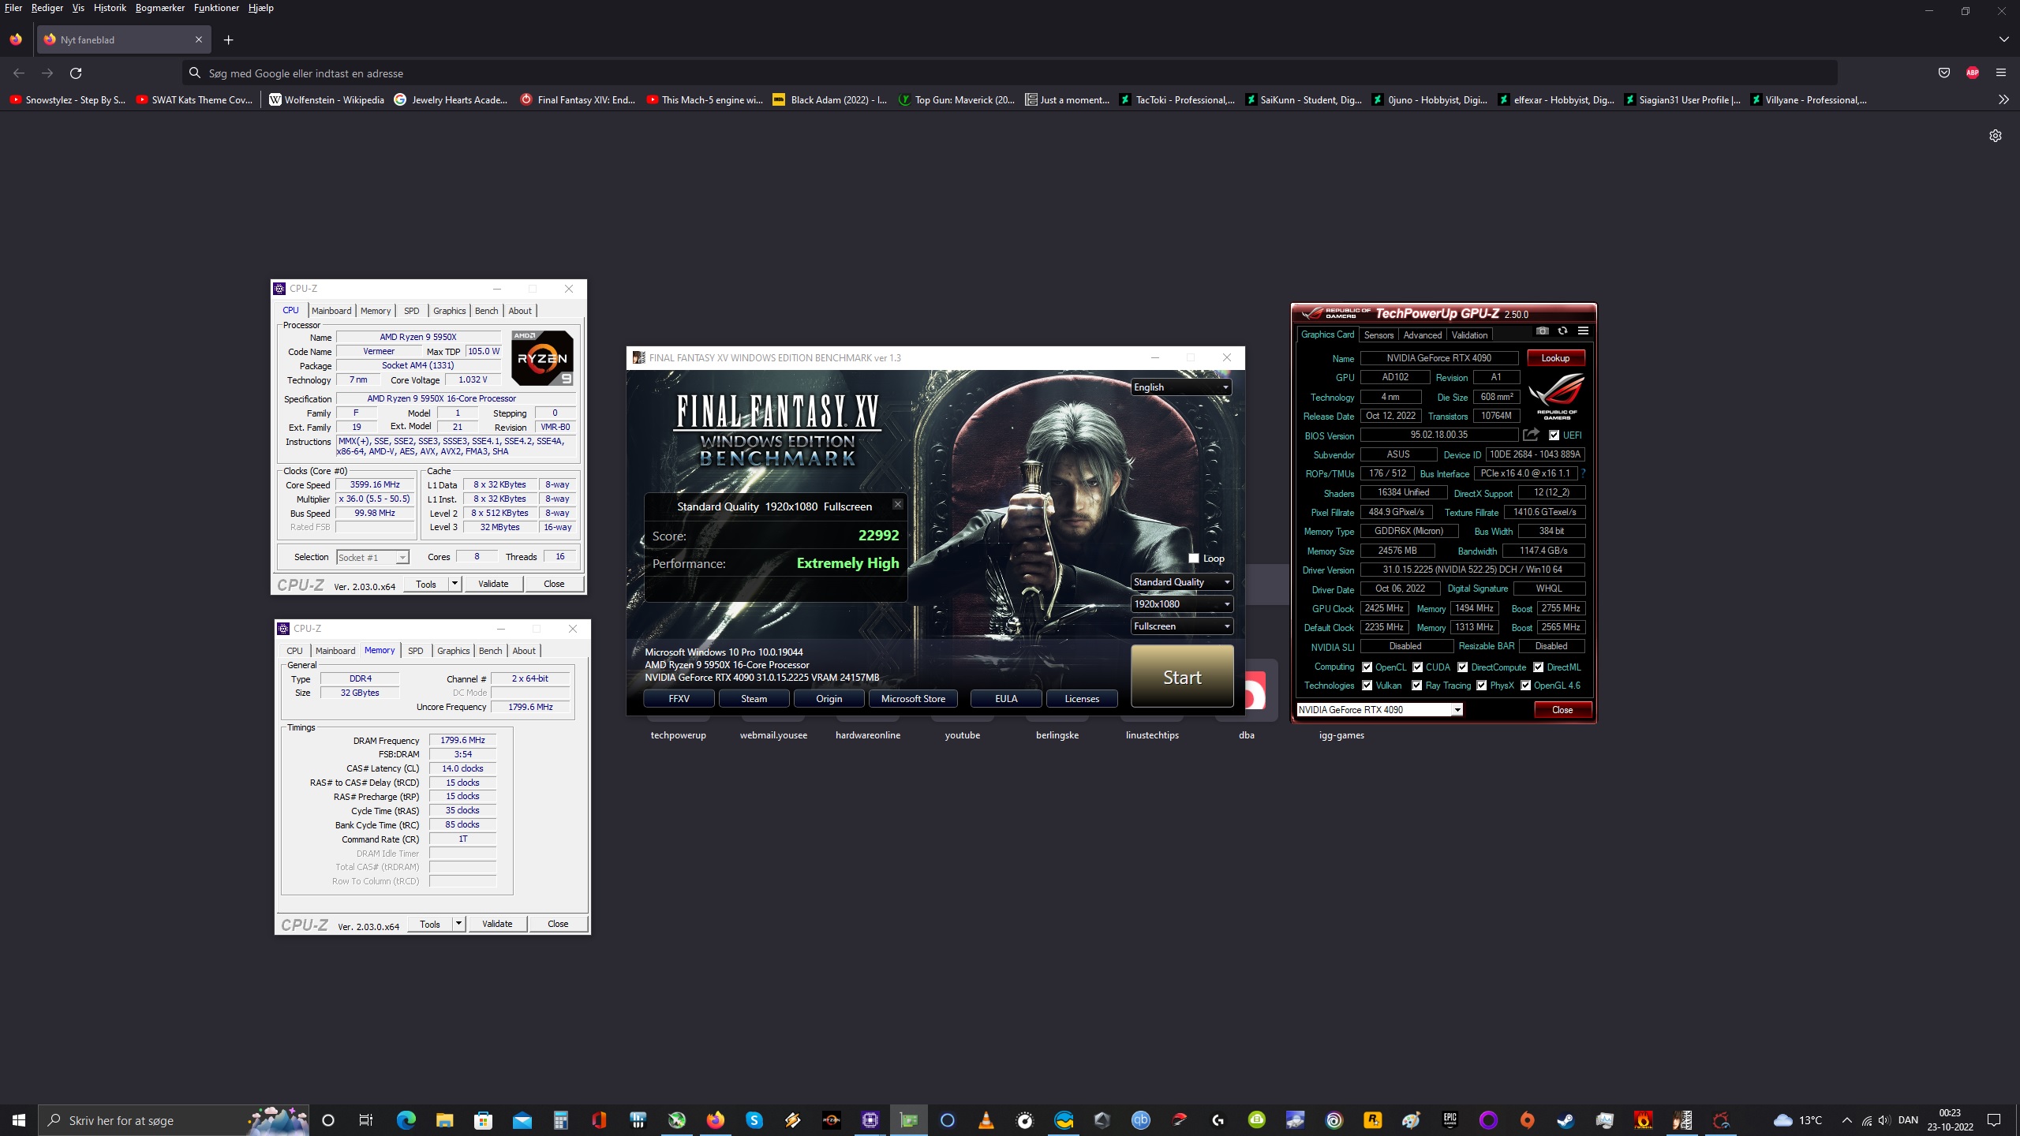
Task: Click the Bus Interface question mark in GPU-Z
Action: (1583, 473)
